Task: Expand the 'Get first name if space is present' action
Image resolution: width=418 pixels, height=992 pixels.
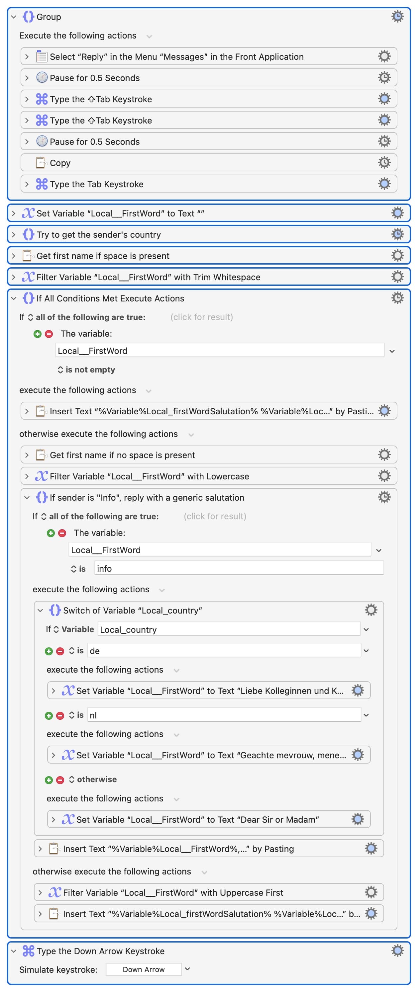Action: pos(14,256)
